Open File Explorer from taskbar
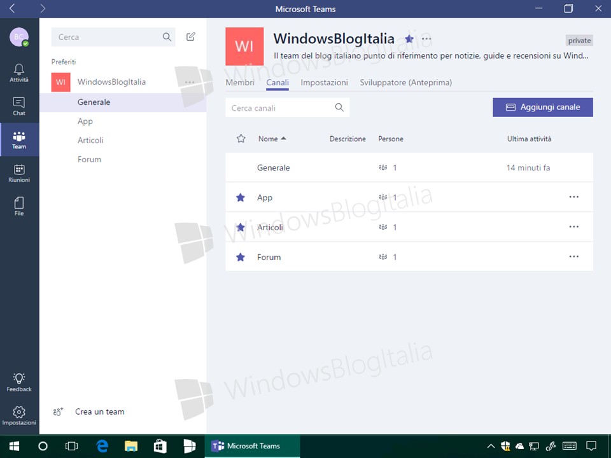This screenshot has height=458, width=611. [131, 447]
